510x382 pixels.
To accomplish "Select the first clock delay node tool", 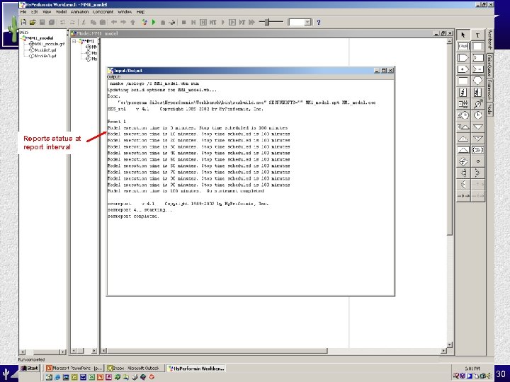I will coord(463,115).
